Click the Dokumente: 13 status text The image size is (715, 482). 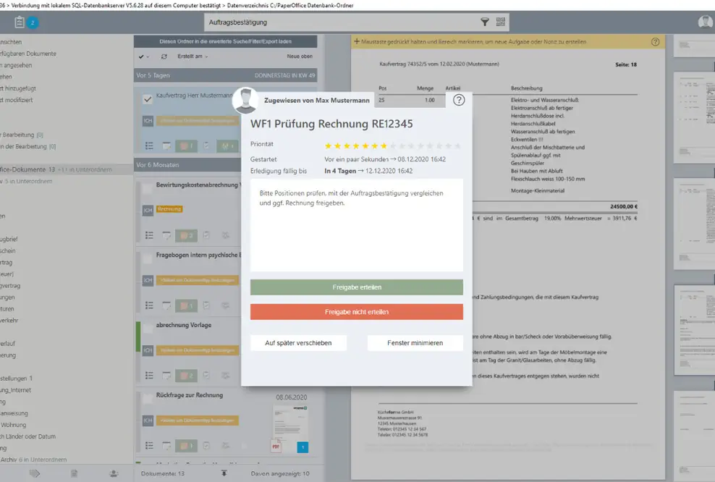[163, 474]
